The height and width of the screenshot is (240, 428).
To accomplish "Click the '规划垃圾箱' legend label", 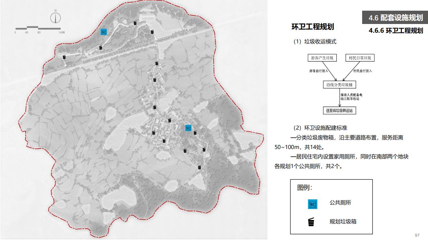I will [x=343, y=221].
